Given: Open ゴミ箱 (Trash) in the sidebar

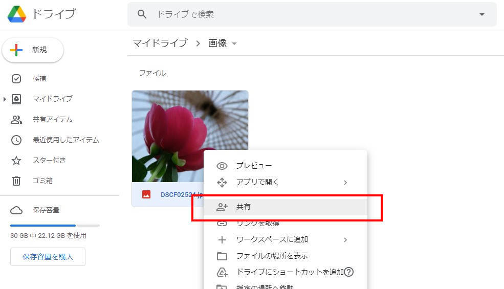Looking at the screenshot, I should (42, 181).
